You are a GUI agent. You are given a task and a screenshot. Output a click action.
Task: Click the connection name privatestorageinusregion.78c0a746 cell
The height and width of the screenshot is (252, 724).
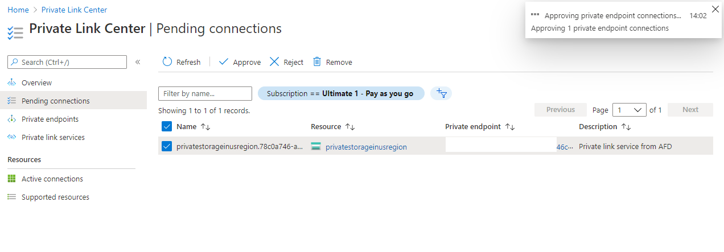coord(240,147)
